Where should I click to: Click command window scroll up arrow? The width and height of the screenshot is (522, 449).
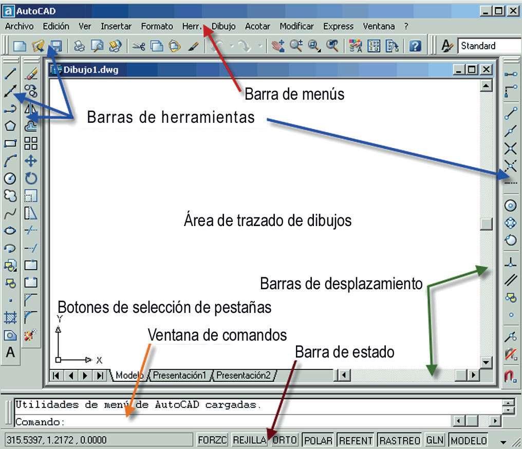[x=508, y=403]
